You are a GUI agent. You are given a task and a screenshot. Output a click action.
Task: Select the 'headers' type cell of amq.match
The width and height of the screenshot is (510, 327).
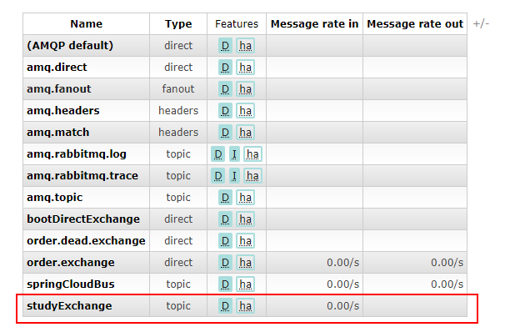pyautogui.click(x=178, y=133)
